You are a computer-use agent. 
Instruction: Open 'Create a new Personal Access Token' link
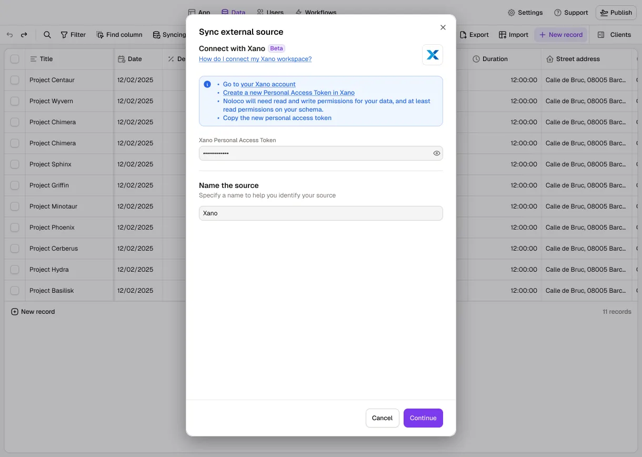click(x=289, y=93)
